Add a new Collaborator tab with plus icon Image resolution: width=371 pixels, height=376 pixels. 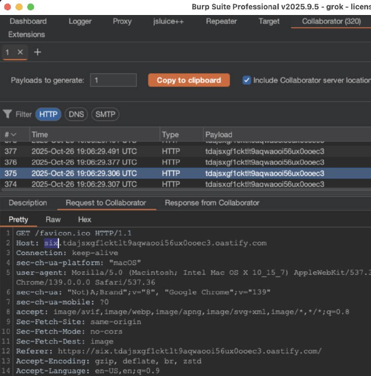point(38,52)
